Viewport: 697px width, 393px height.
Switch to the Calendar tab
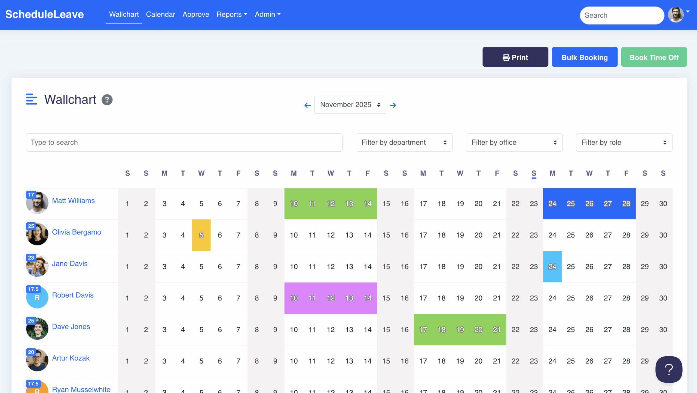[x=160, y=14]
